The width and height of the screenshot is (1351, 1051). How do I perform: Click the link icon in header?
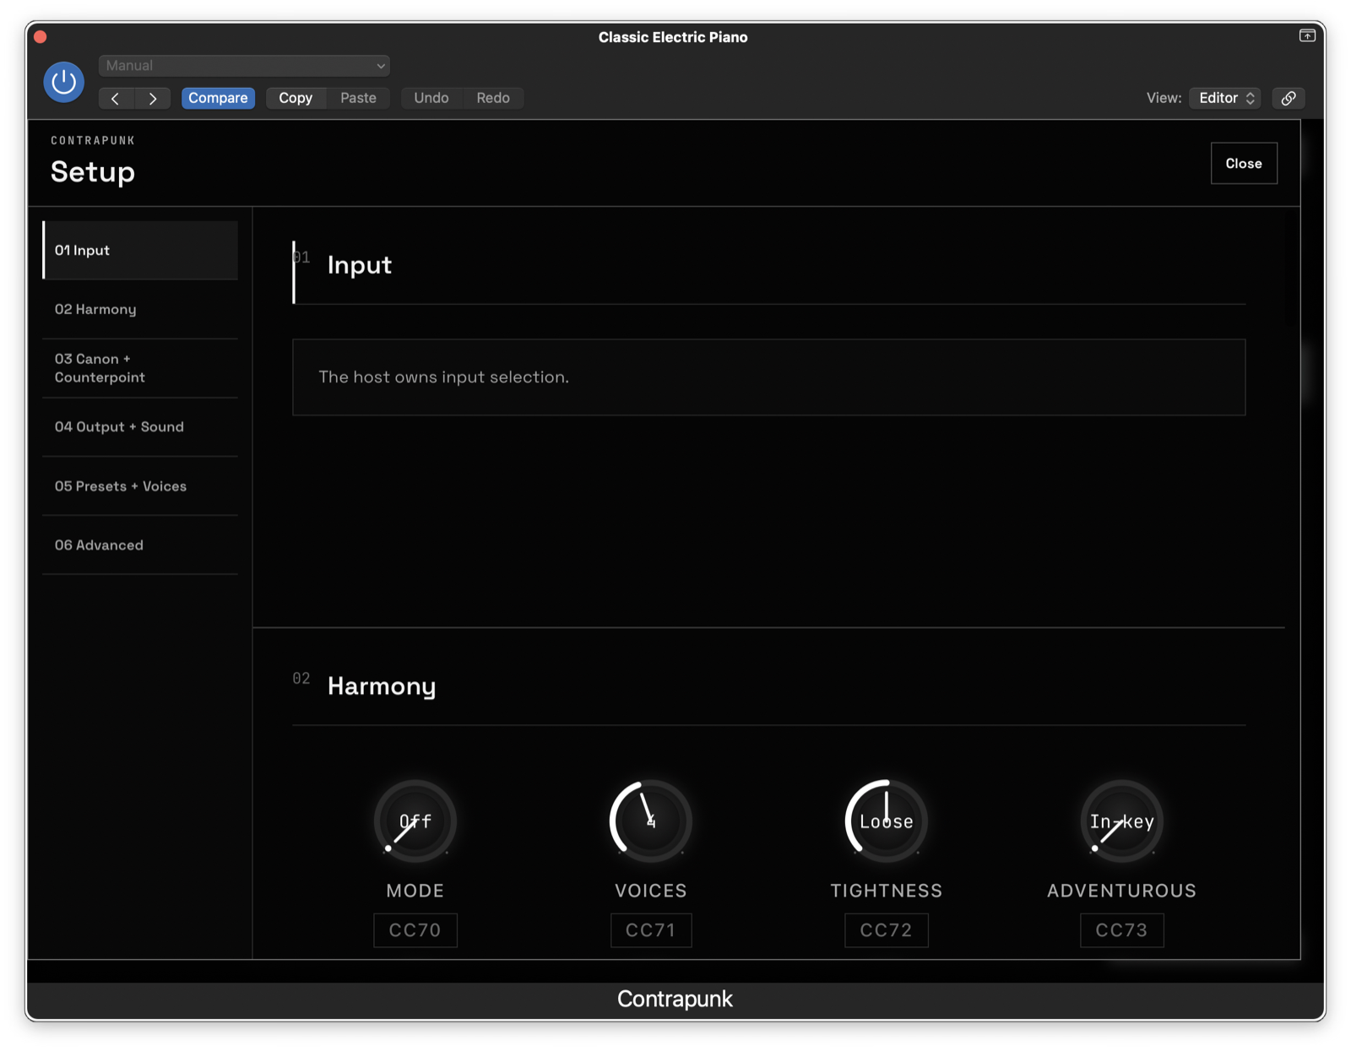tap(1289, 98)
